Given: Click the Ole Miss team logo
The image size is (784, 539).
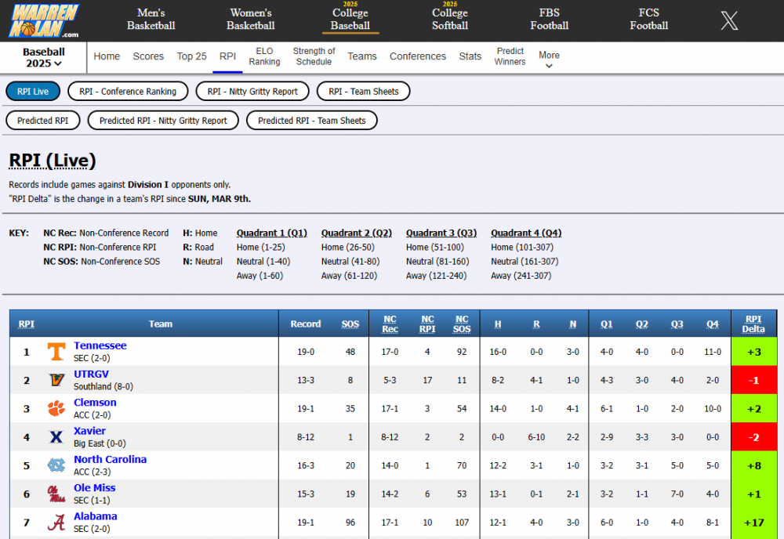Looking at the screenshot, I should click(x=56, y=494).
